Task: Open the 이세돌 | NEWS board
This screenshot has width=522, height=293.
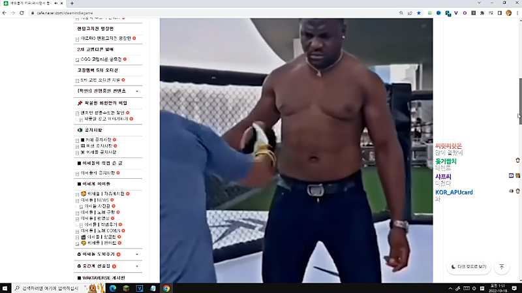Action: tap(95, 200)
